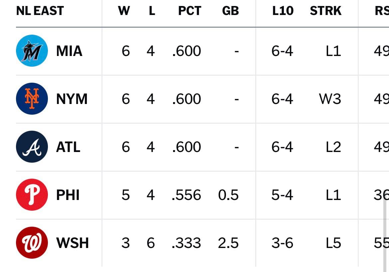Screen dimensions: 389x272
Task: Sort standings by STRK column header
Action: click(326, 11)
